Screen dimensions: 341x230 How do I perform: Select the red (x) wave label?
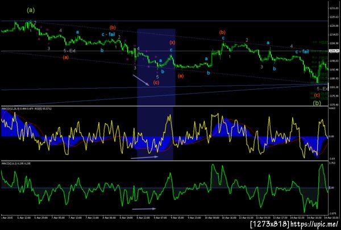pos(172,43)
